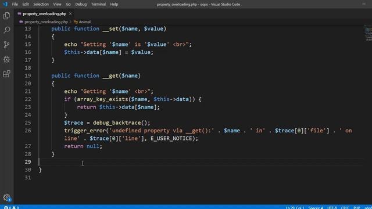
Task: Click line number 26 in gutter
Action: click(28, 131)
